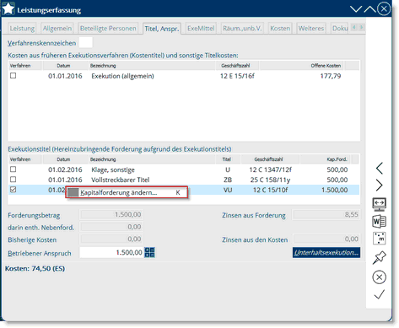Untick the checked checkbox in the VU row

click(13, 190)
